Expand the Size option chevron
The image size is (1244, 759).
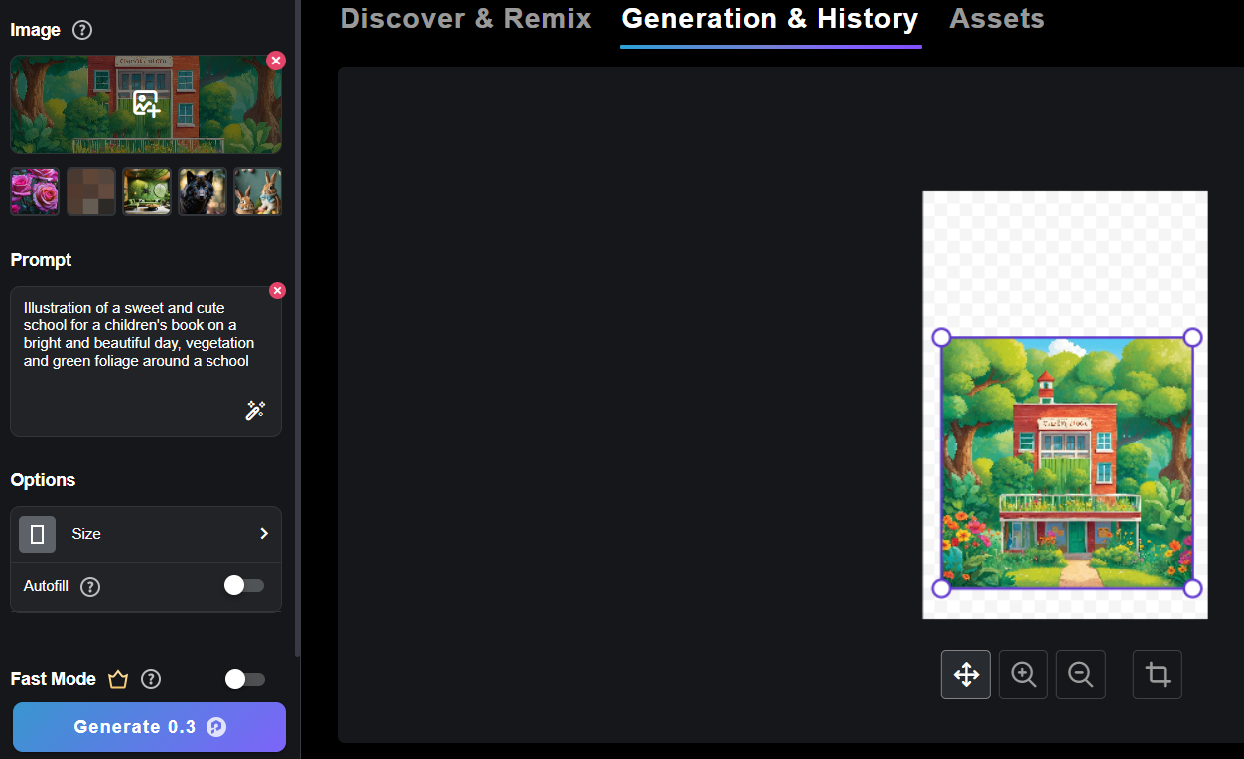pyautogui.click(x=264, y=534)
